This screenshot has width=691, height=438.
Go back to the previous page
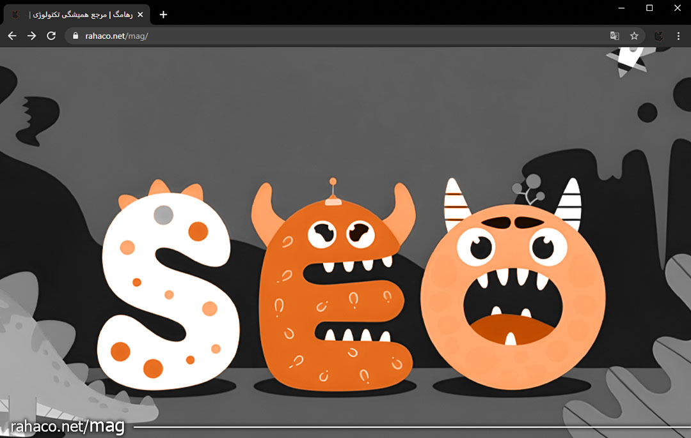[12, 36]
